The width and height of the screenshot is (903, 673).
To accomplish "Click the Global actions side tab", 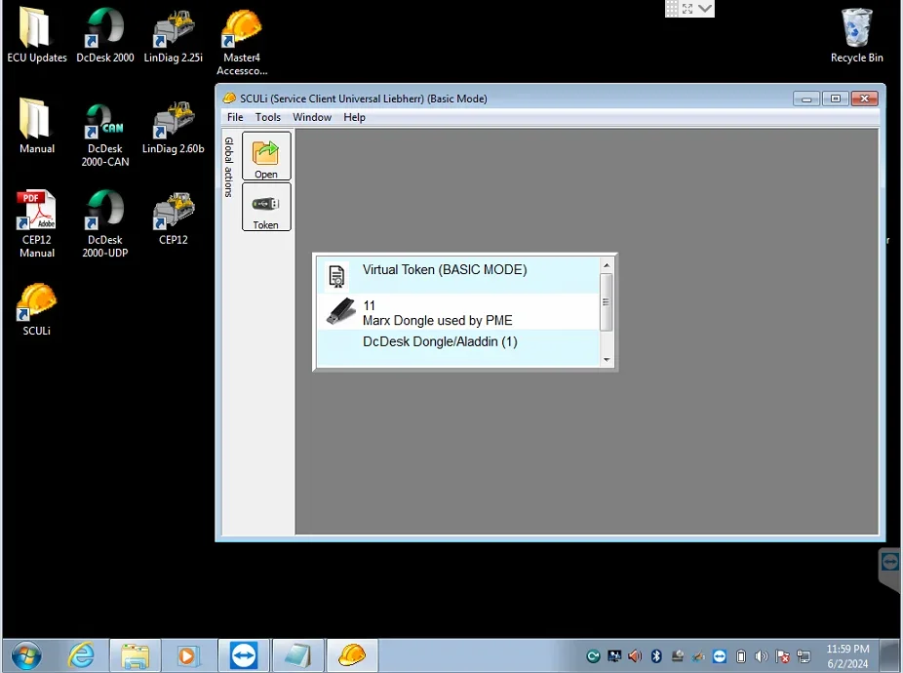I will [x=229, y=167].
